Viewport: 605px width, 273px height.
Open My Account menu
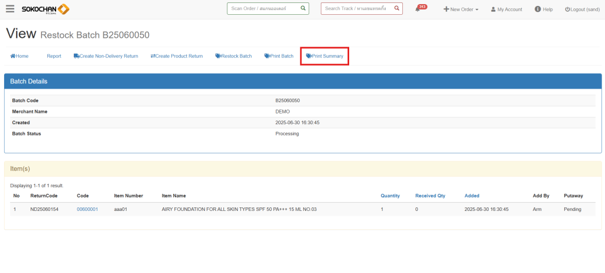[x=506, y=9]
